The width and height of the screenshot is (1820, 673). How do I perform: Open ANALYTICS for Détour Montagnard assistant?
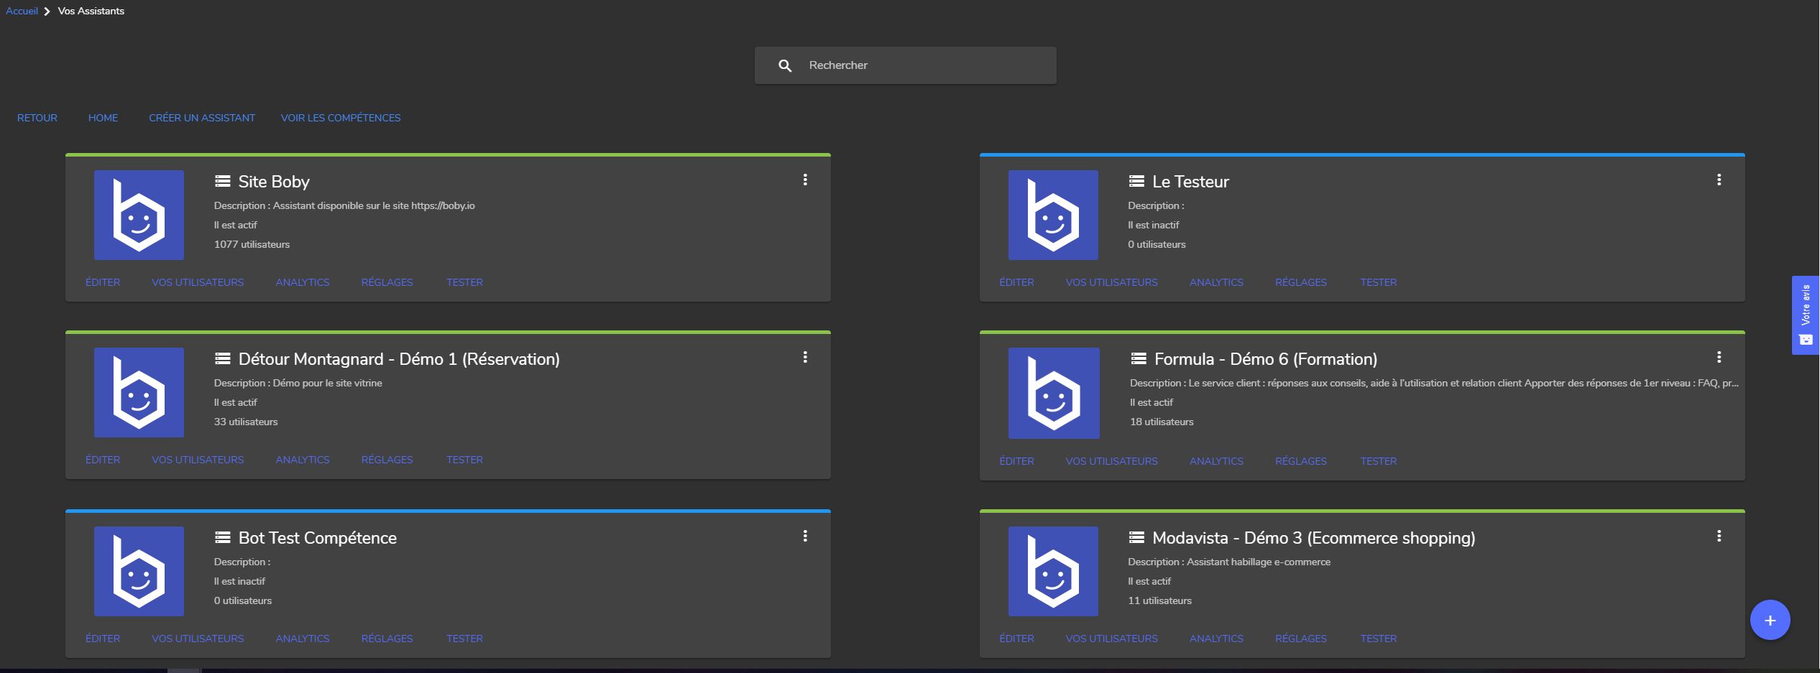tap(303, 460)
